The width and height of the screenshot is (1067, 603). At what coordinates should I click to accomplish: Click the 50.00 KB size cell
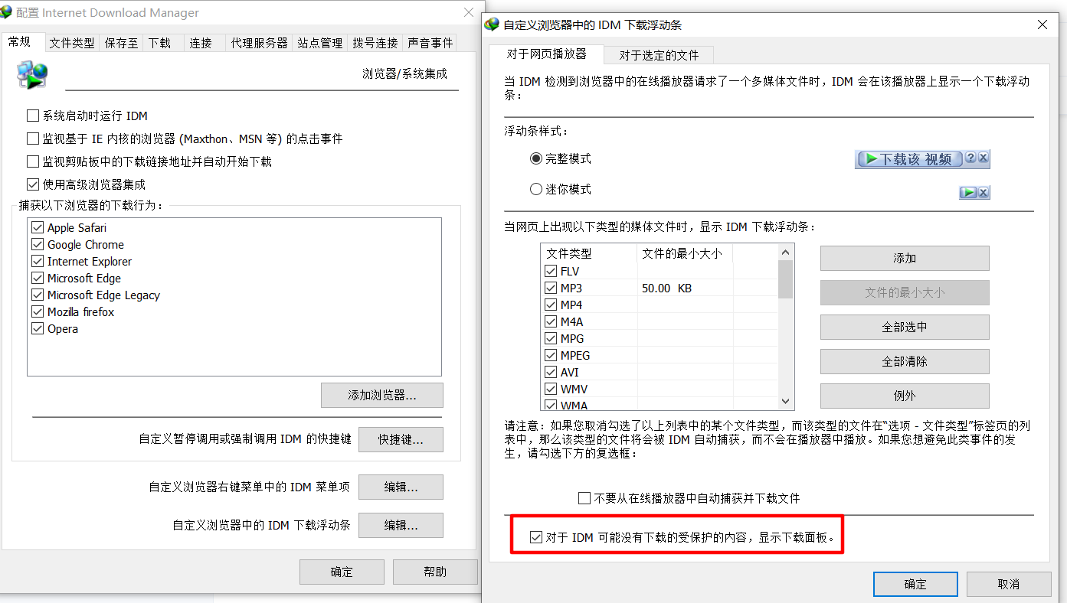(685, 288)
